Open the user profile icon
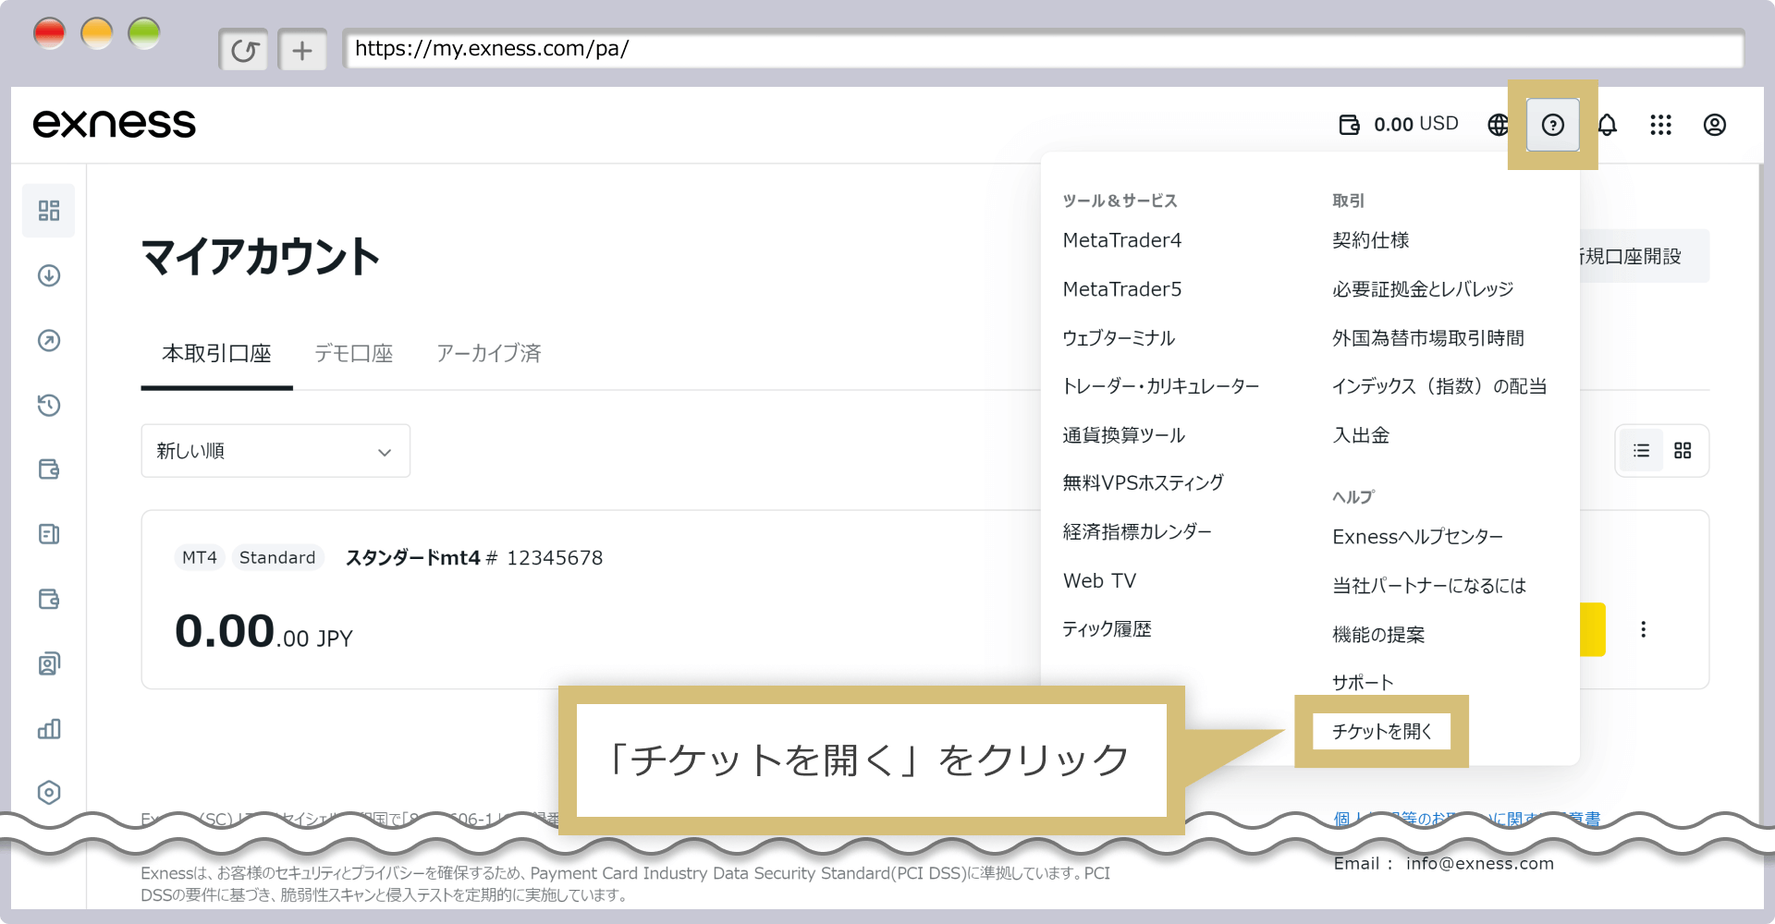Image resolution: width=1775 pixels, height=924 pixels. pos(1714,125)
